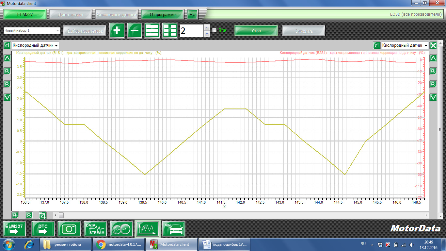Click left axis zoom-in magnifier
Screen dimensions: 446x251
coord(7,71)
